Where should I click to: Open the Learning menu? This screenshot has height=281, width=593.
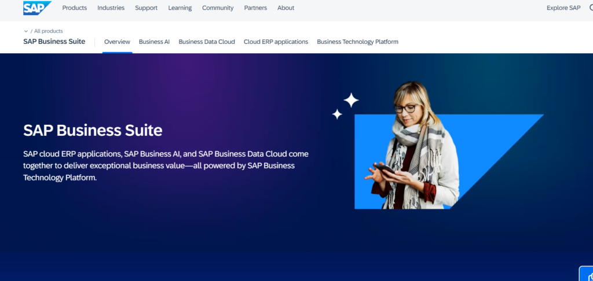coord(180,8)
